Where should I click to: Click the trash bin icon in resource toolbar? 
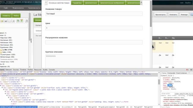point(27,21)
